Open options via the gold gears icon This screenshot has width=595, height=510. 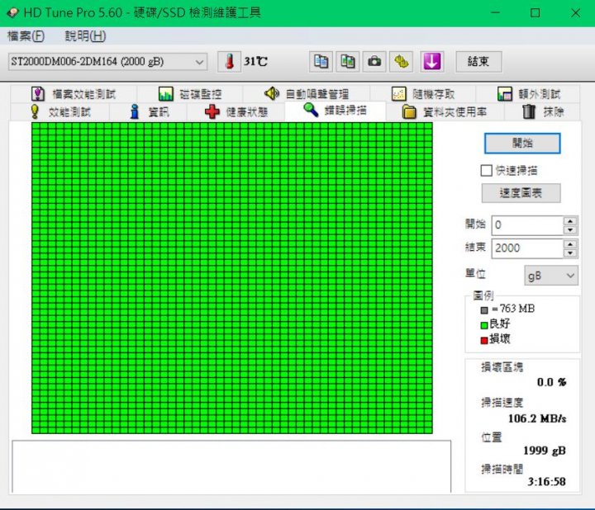click(401, 61)
